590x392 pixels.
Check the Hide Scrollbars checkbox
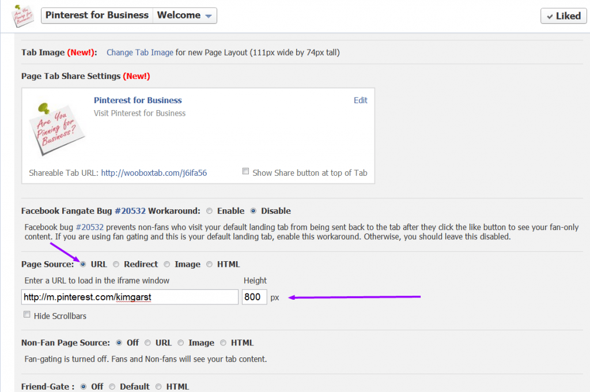(27, 314)
